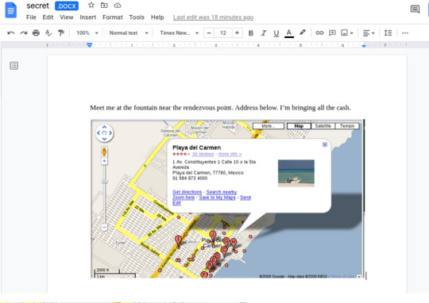Toggle bold formatting
This screenshot has height=303, width=429.
tap(250, 33)
